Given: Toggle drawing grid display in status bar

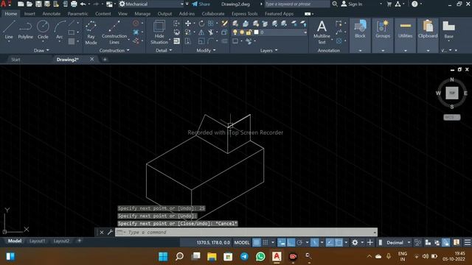Looking at the screenshot, I should click(x=256, y=242).
